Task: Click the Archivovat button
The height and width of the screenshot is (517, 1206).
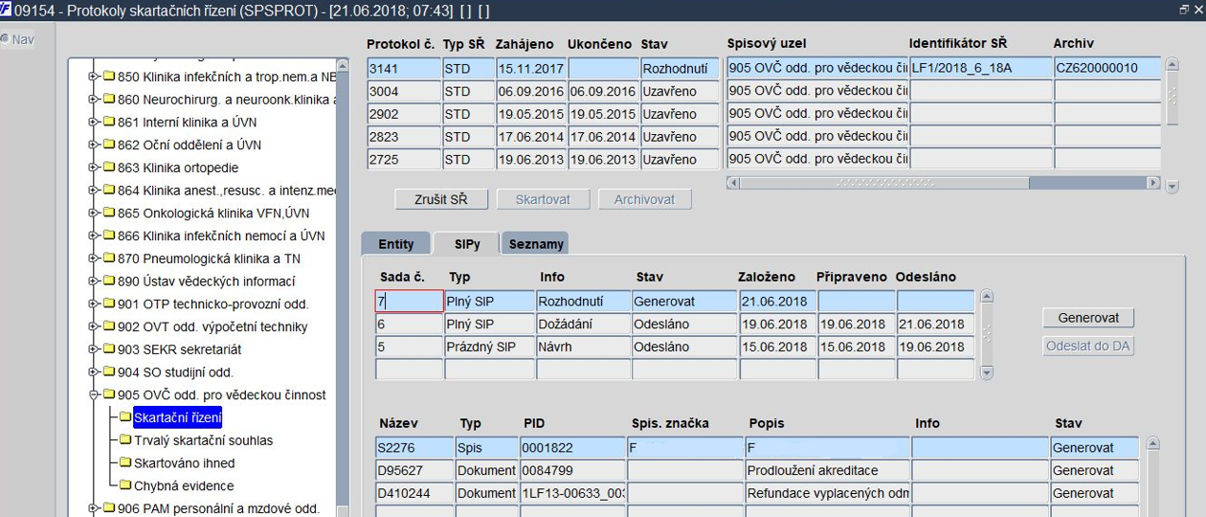Action: (644, 199)
